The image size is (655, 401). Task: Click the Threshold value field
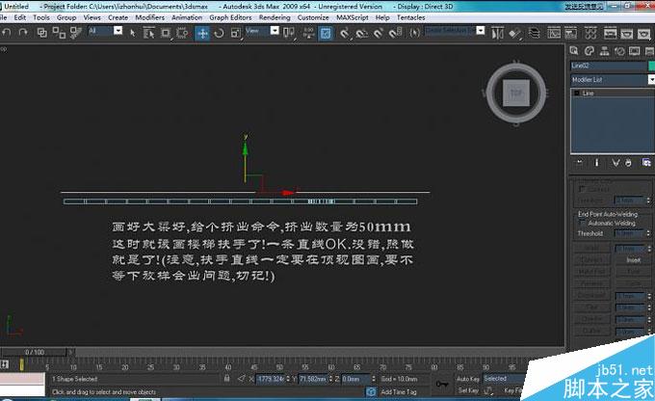point(630,233)
